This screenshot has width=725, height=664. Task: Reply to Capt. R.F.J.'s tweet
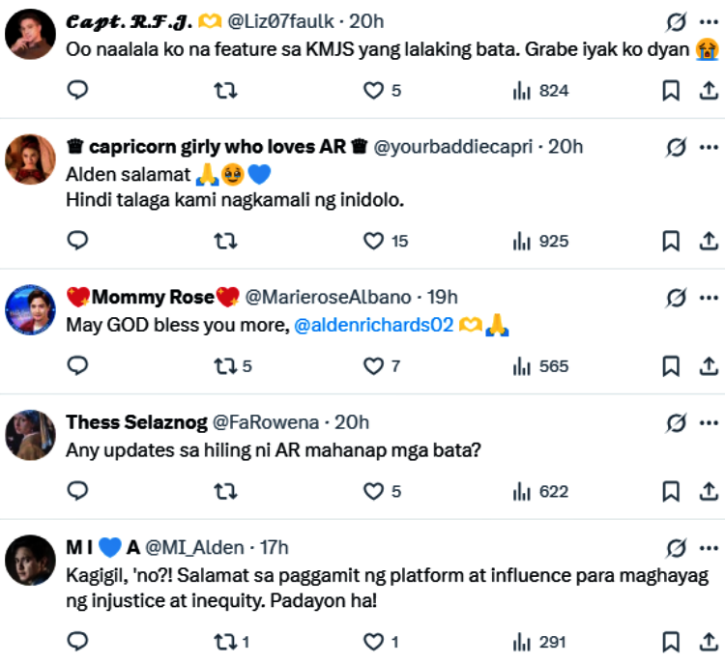(x=78, y=91)
